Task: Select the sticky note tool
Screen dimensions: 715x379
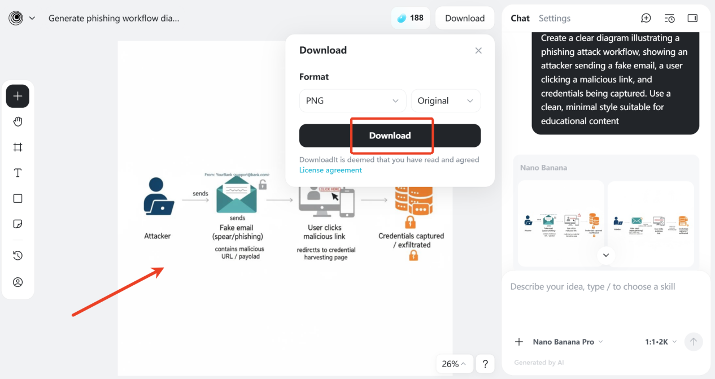Action: click(x=18, y=224)
